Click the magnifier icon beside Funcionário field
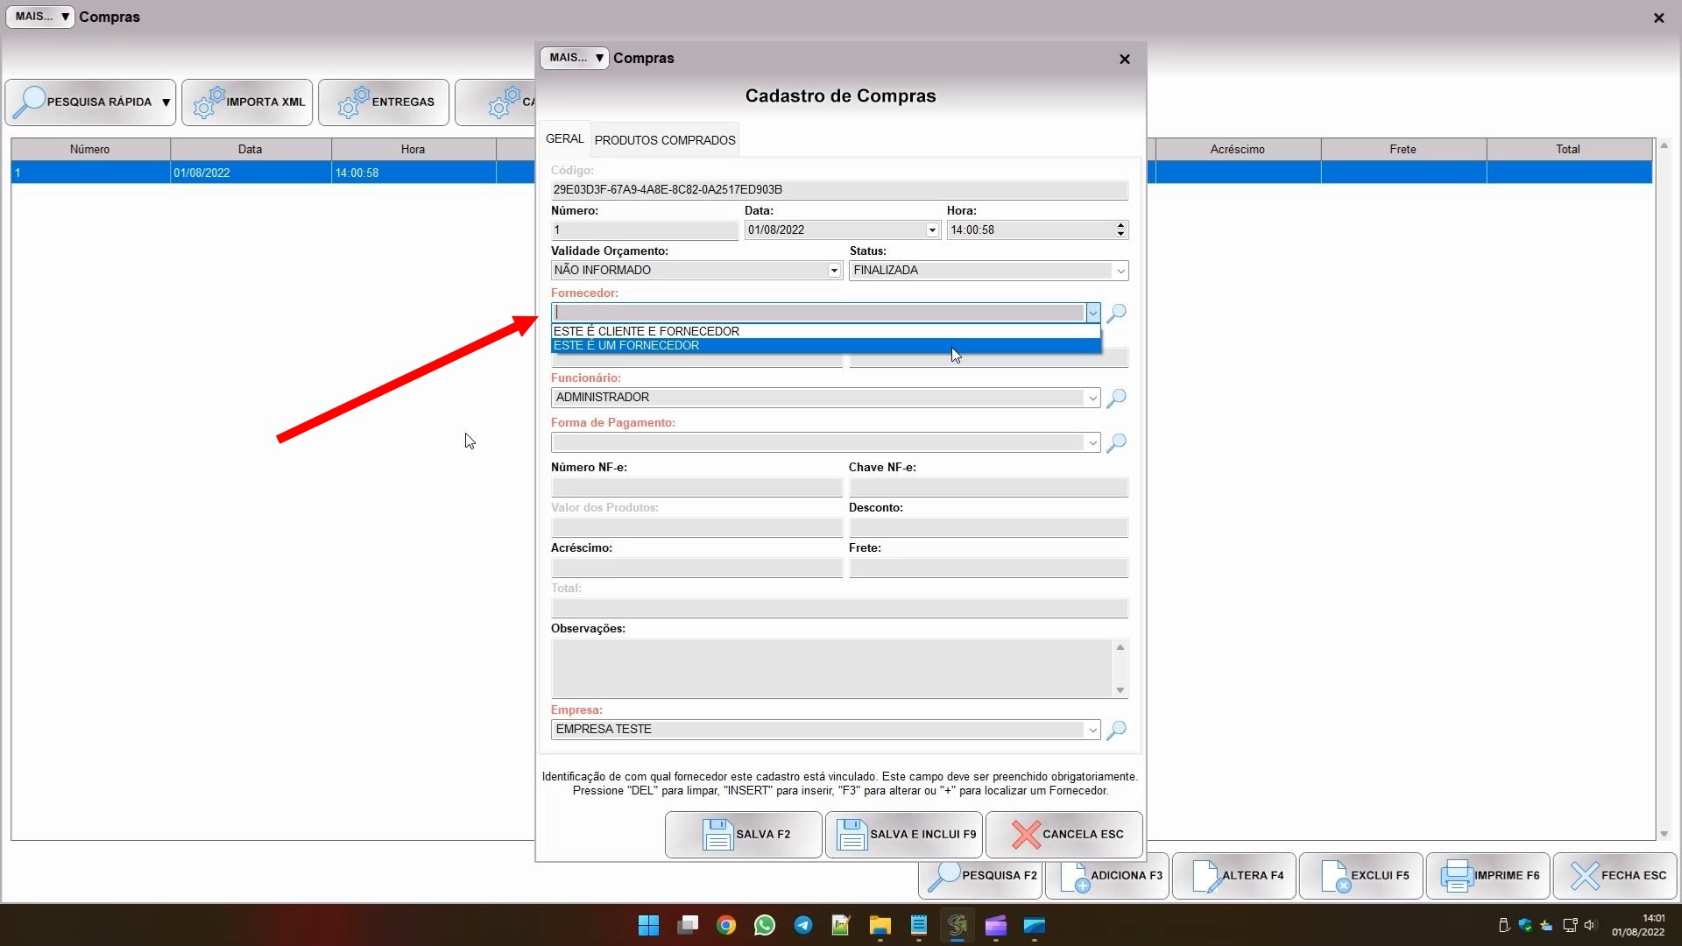Screen dimensions: 1682x946 pos(1116,399)
